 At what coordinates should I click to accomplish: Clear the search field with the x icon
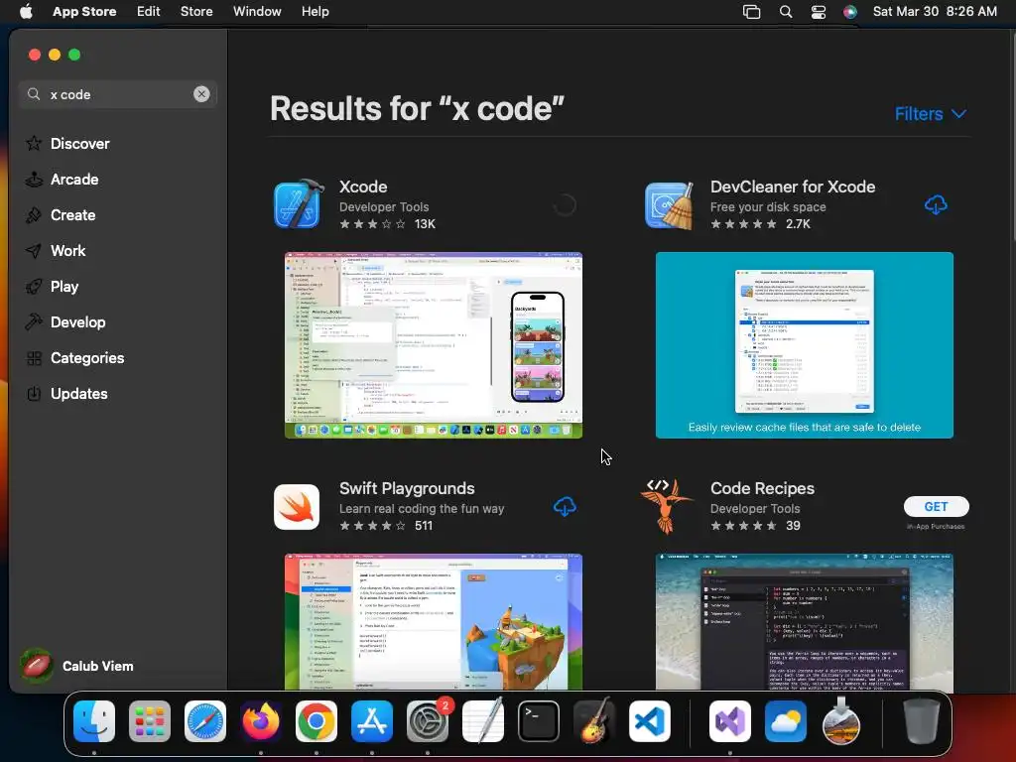pos(201,94)
